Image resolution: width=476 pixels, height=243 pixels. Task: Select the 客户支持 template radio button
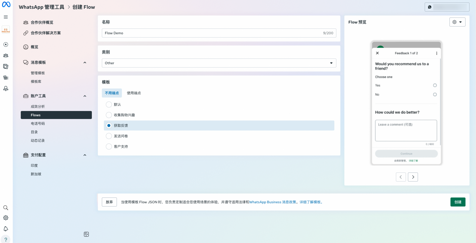coord(109,146)
